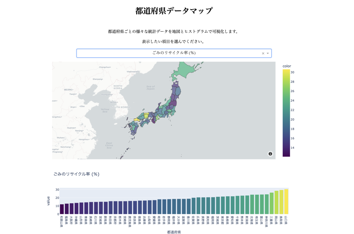Click the color scale bar beside the map
Image resolution: width=354 pixels, height=234 pixels.
pyautogui.click(x=286, y=113)
